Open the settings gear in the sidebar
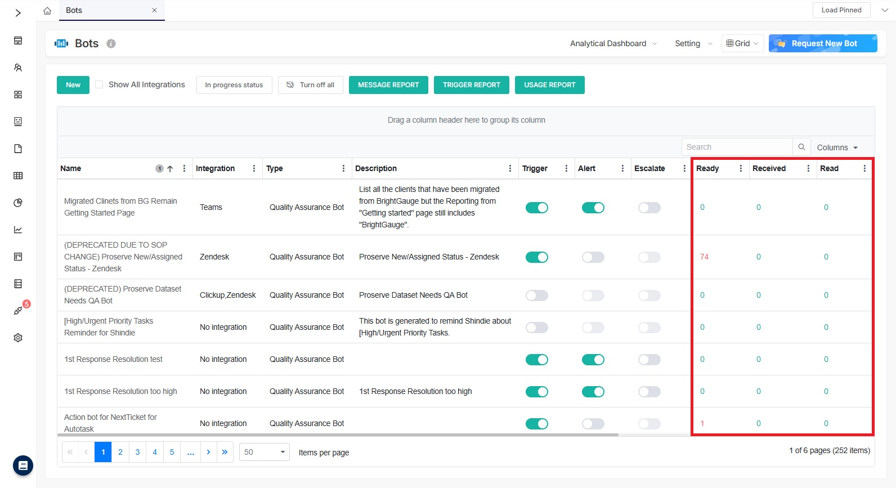The width and height of the screenshot is (896, 488). (18, 338)
